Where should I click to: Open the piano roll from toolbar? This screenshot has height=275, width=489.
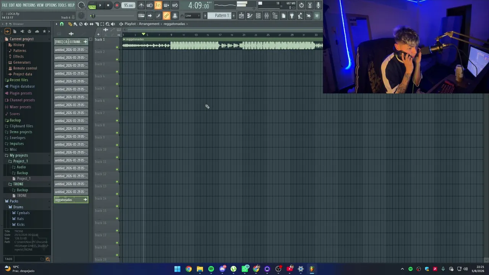coord(250,16)
